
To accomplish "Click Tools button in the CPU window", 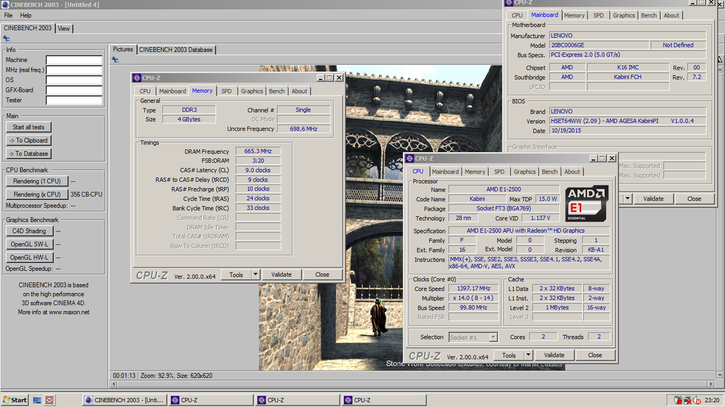I will 509,355.
